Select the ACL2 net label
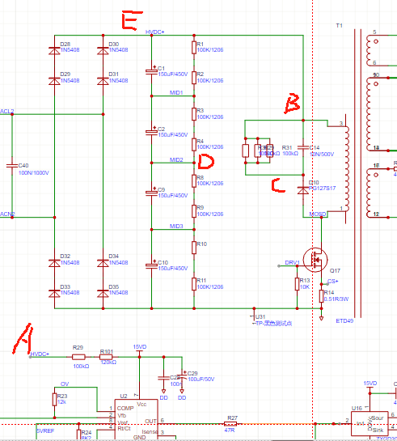Image resolution: width=397 pixels, height=441 pixels. pos(7,112)
